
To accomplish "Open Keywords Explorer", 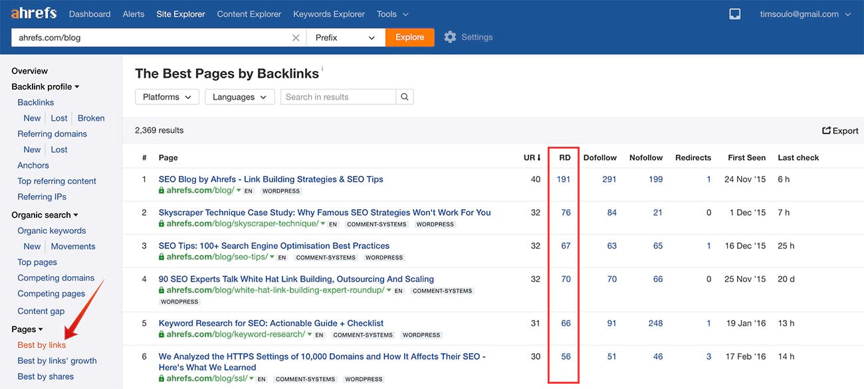I will (329, 14).
